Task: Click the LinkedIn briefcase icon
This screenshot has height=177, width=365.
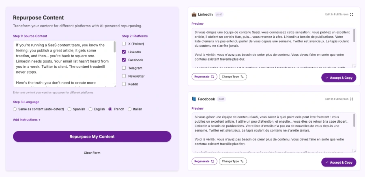Action: click(194, 15)
